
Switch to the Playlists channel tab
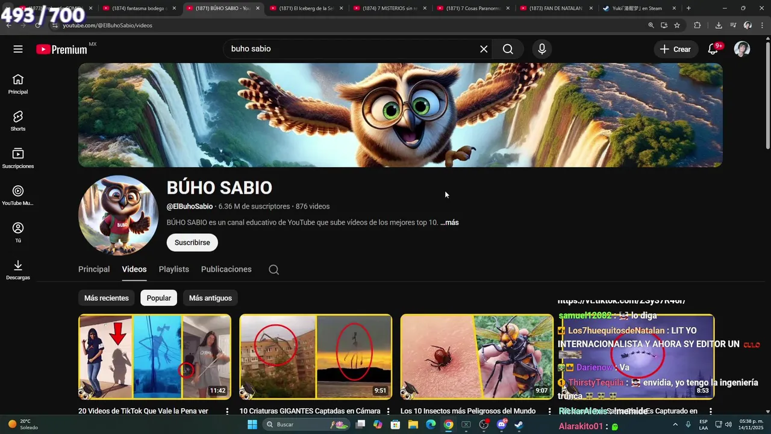point(174,269)
